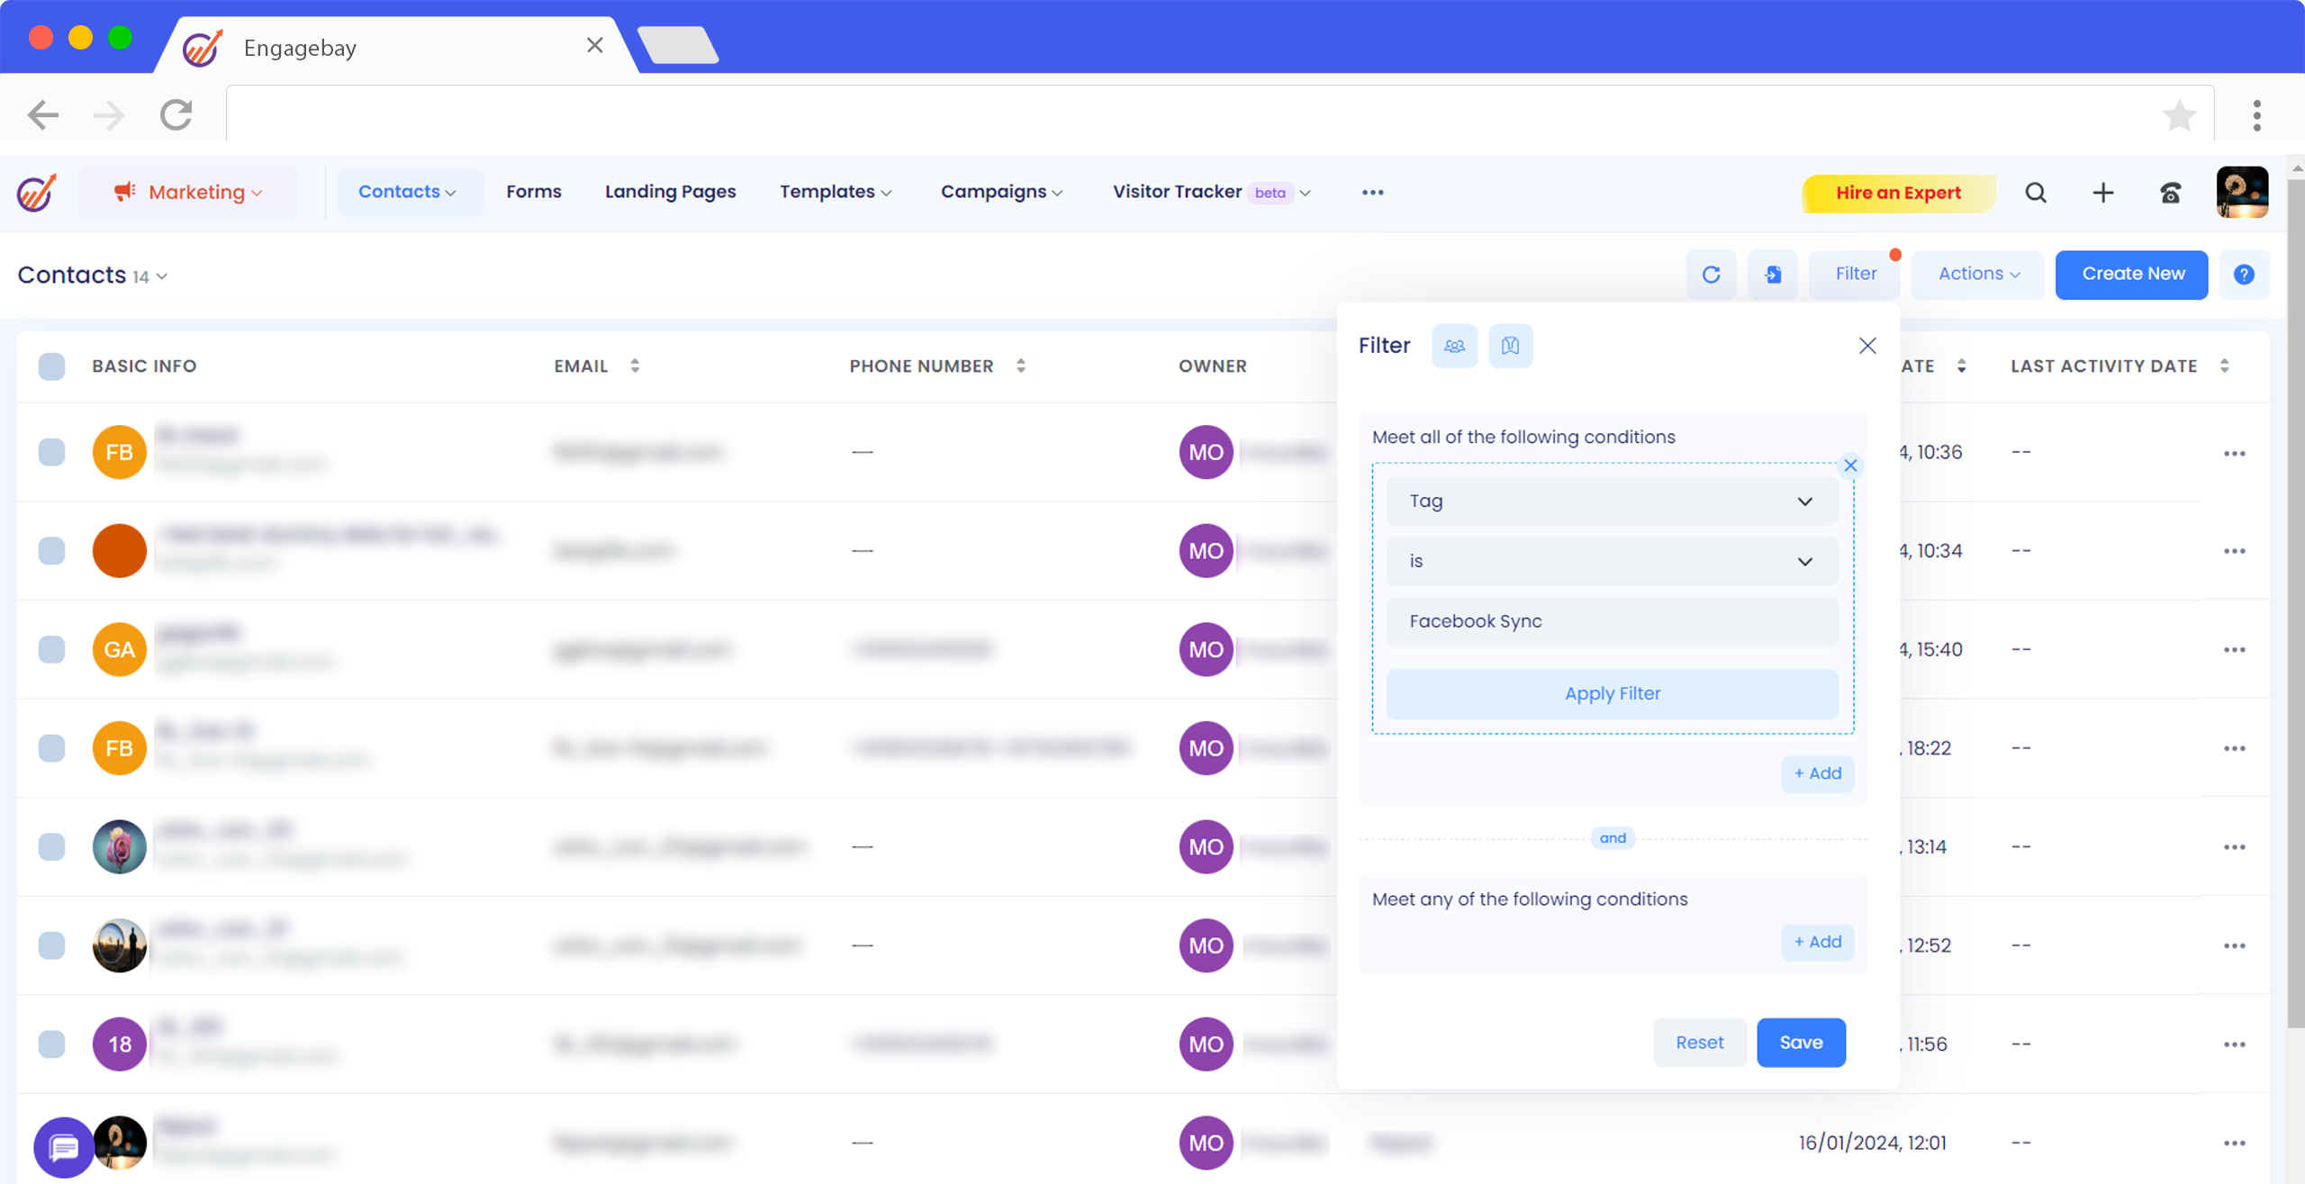The image size is (2305, 1184).
Task: Expand the Actions dropdown button
Action: click(1977, 275)
